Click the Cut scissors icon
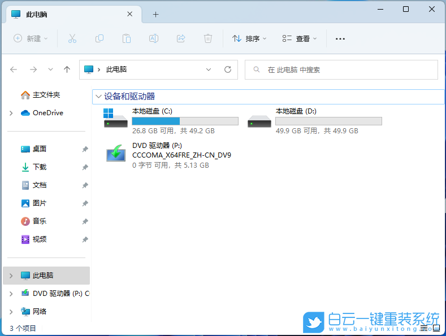 [72, 38]
